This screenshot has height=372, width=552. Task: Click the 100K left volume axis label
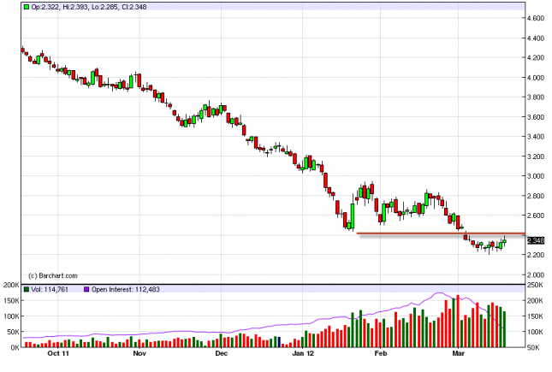point(11,316)
